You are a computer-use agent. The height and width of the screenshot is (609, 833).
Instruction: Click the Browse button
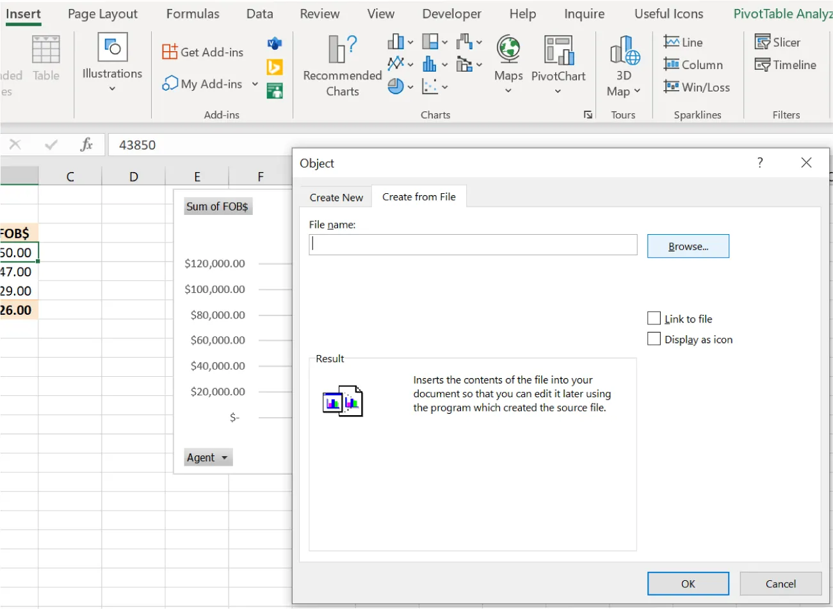(x=688, y=246)
